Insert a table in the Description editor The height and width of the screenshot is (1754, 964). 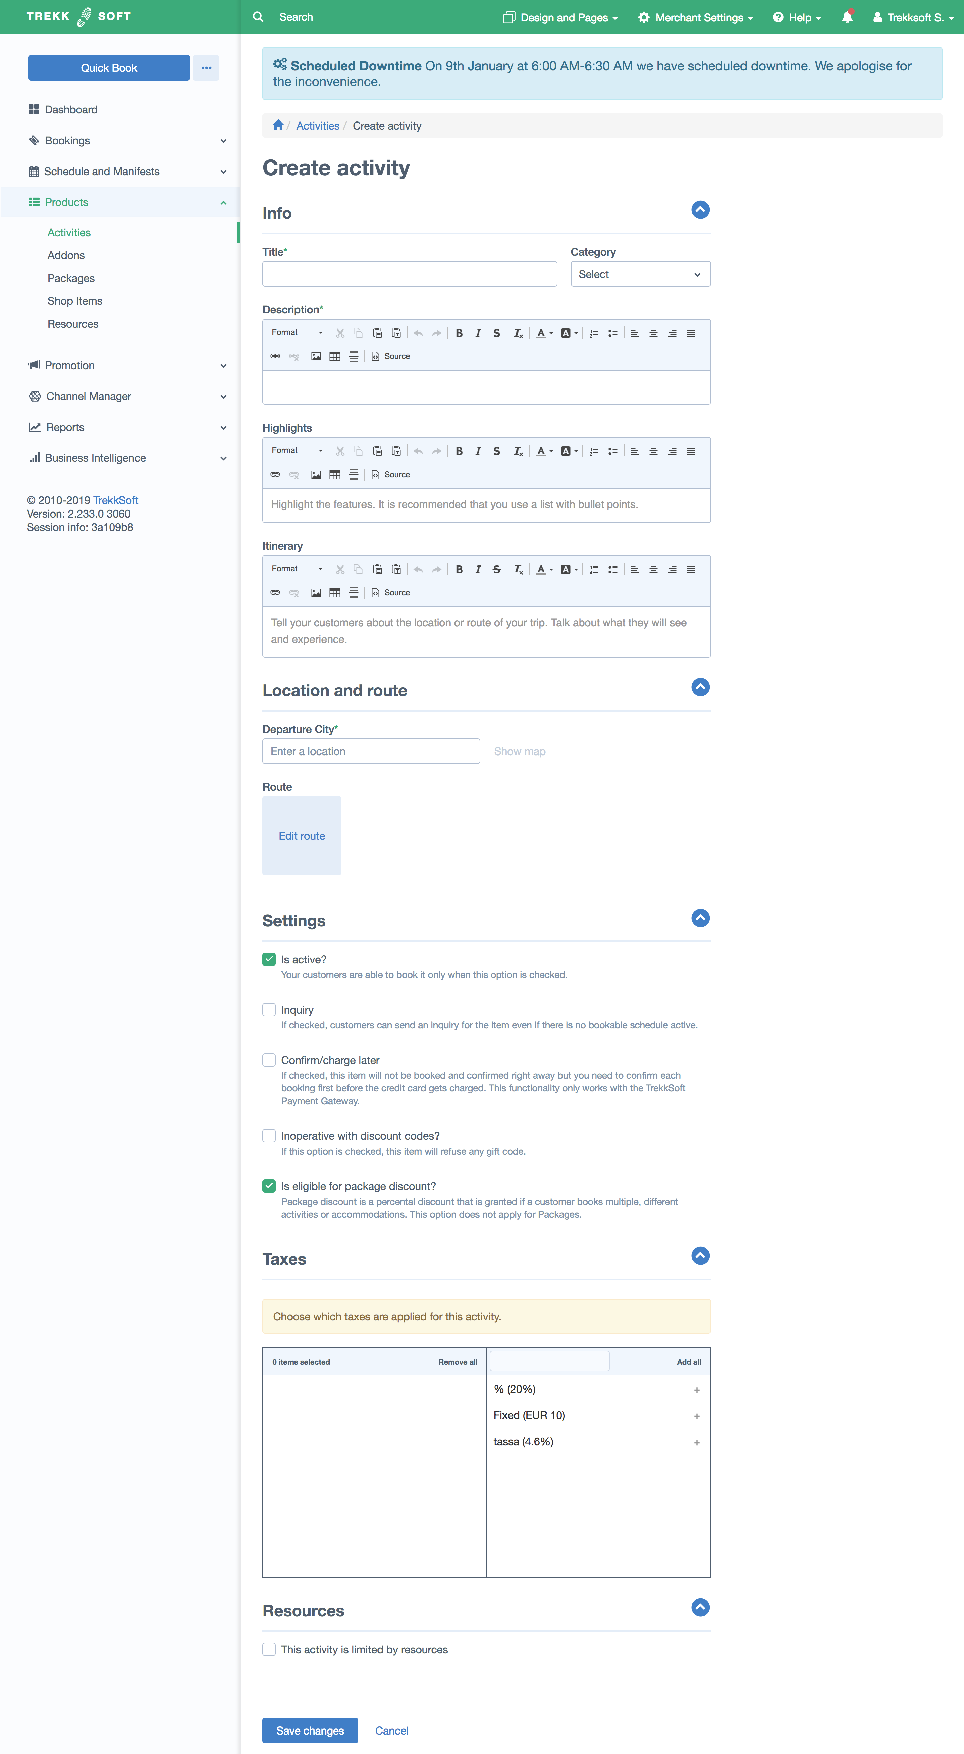pos(335,356)
